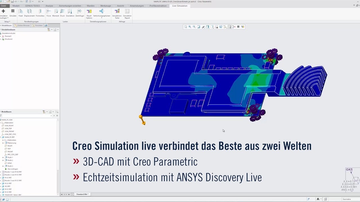Screen dimensions: 360x202
Task: Click the Save disk icon in quick access toolbar
Action: [12, 2]
